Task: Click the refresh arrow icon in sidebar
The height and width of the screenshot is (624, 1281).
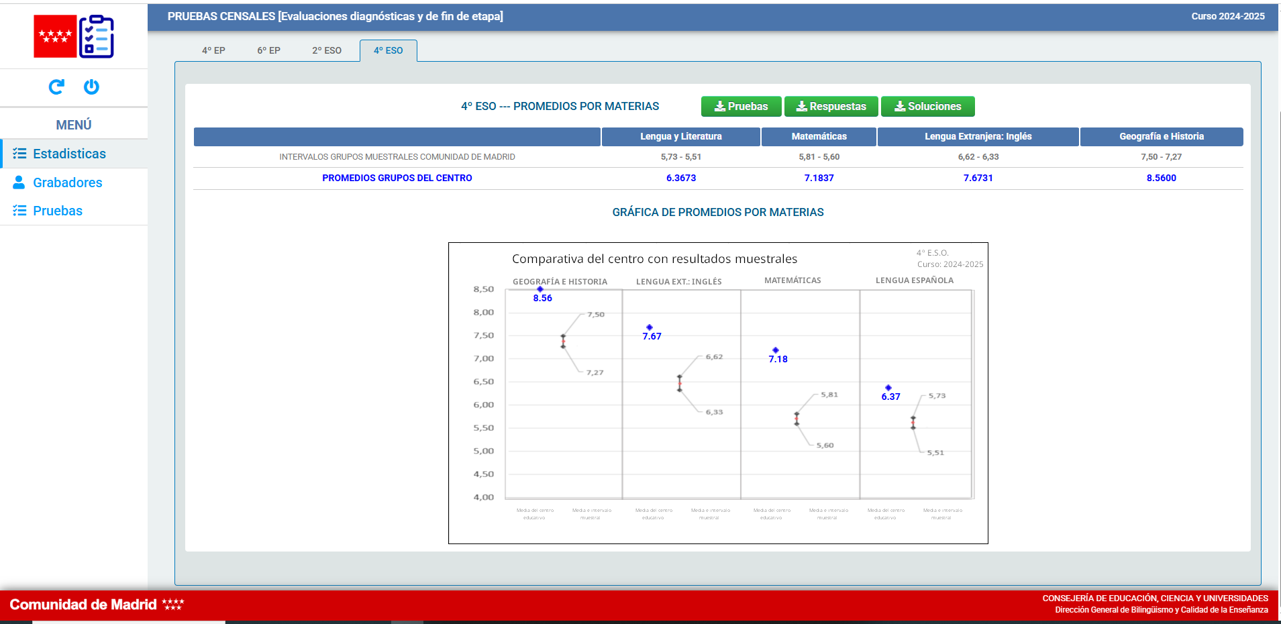Action: (x=56, y=87)
